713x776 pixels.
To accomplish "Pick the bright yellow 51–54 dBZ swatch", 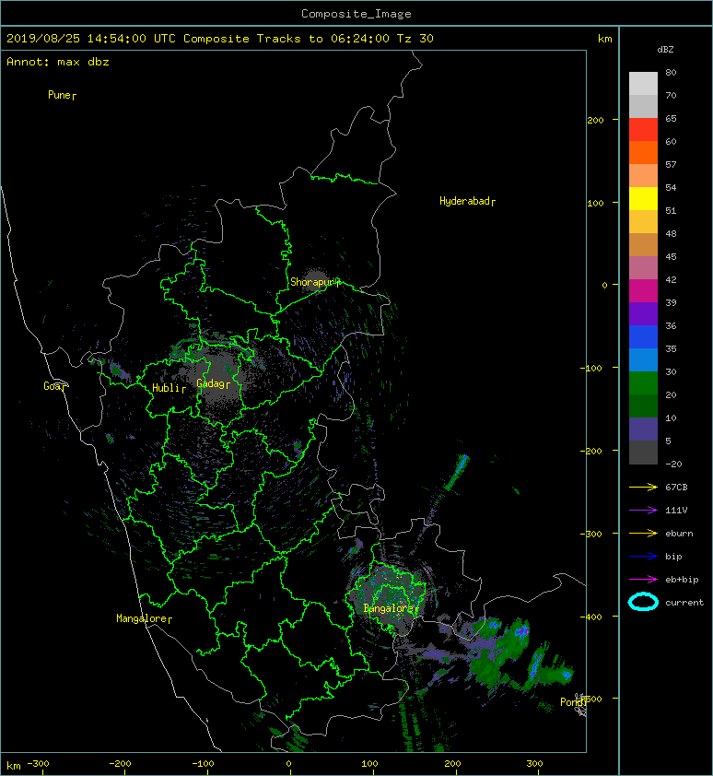I will point(643,199).
